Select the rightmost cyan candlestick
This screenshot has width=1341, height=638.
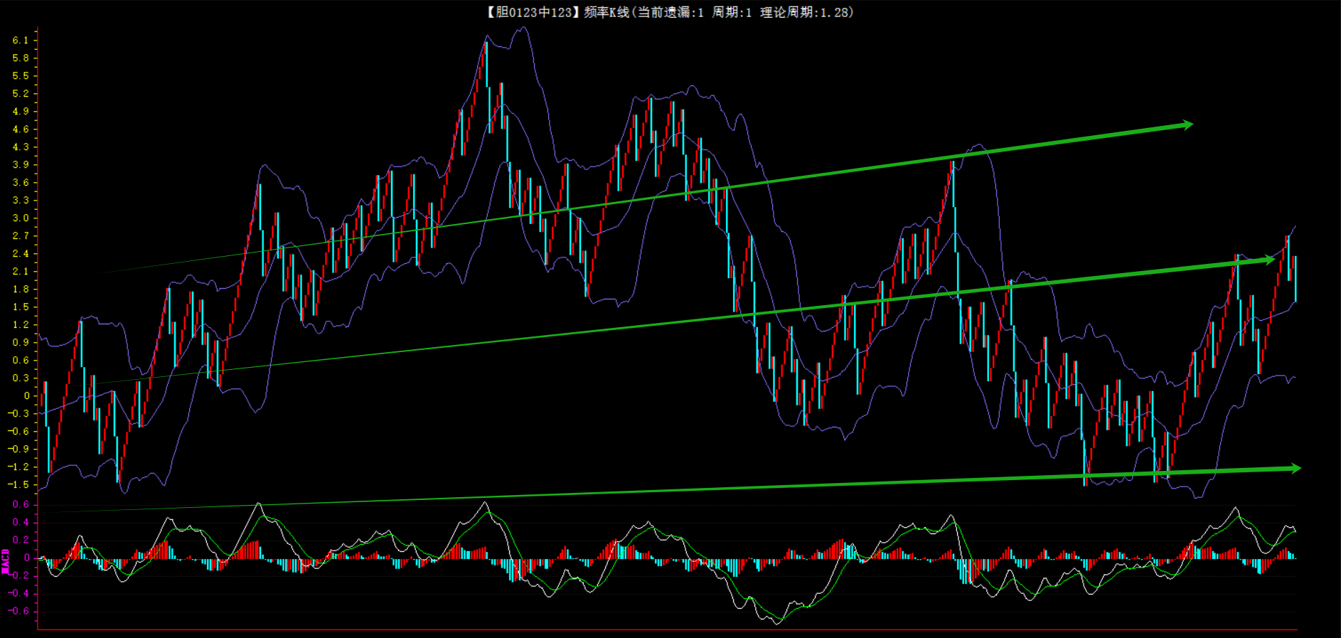click(x=1295, y=279)
